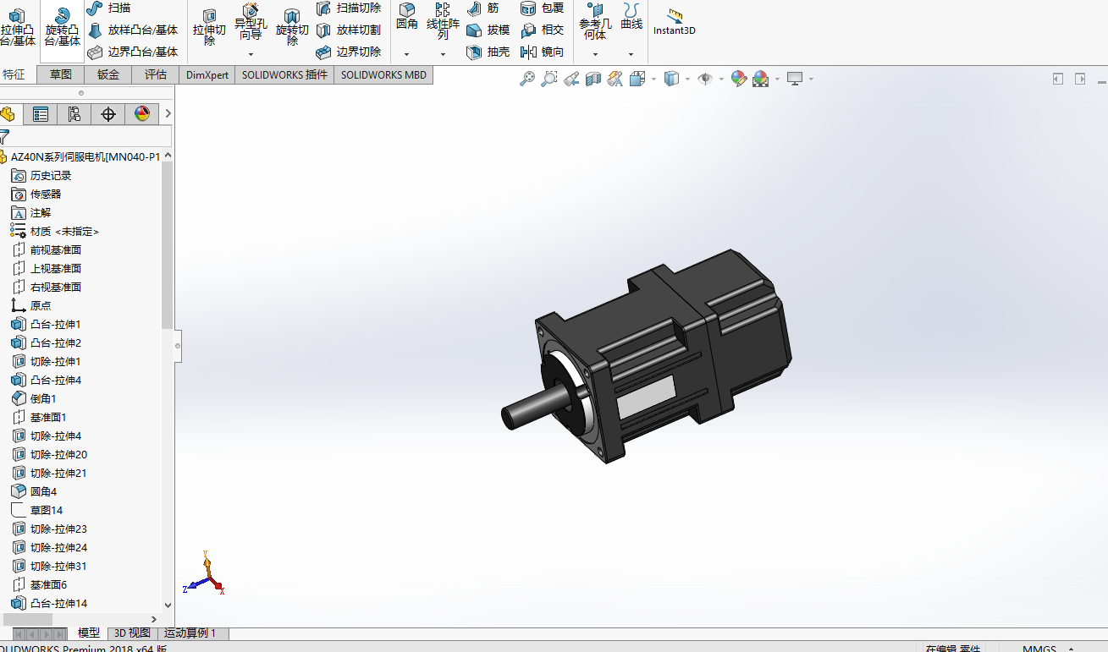Switch to the 评估 (Evaluate) tab
Viewport: 1108px width, 652px height.
coord(155,74)
